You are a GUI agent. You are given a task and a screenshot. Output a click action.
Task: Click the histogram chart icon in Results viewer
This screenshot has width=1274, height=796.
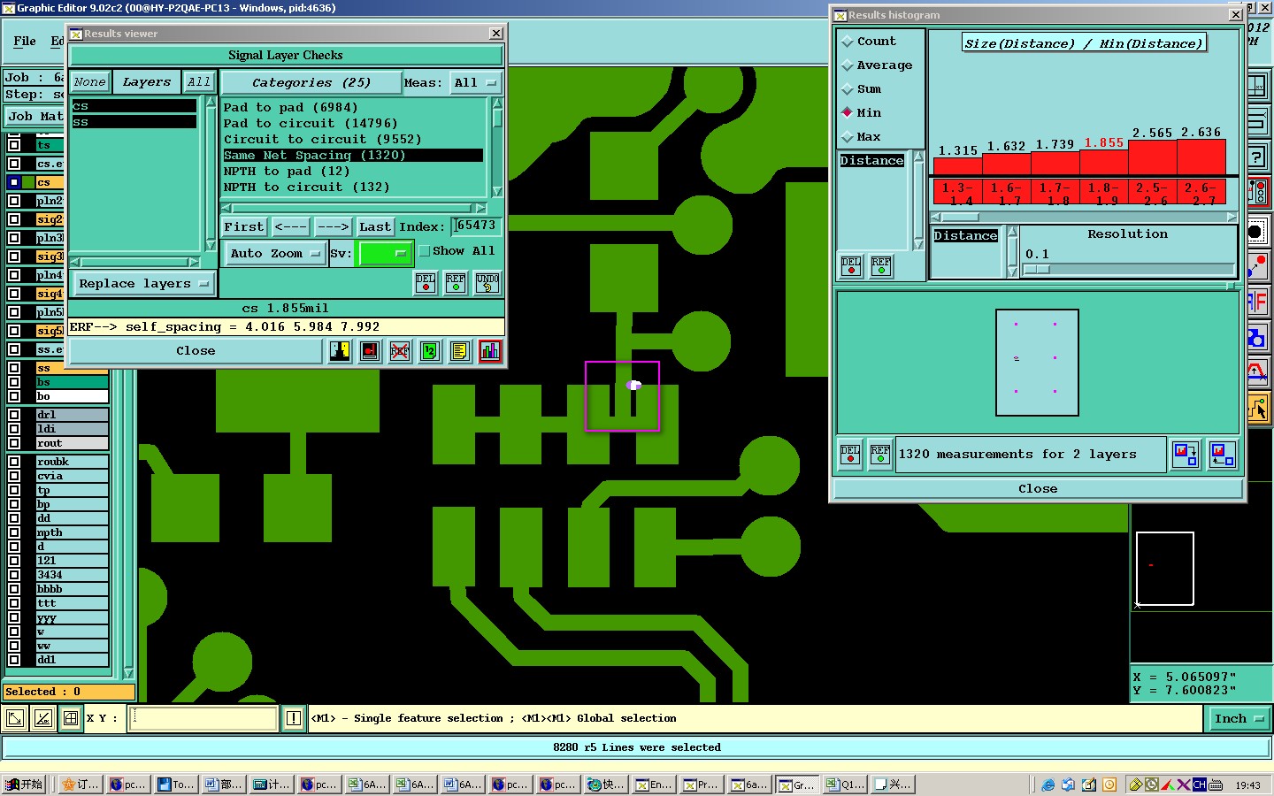pyautogui.click(x=489, y=351)
